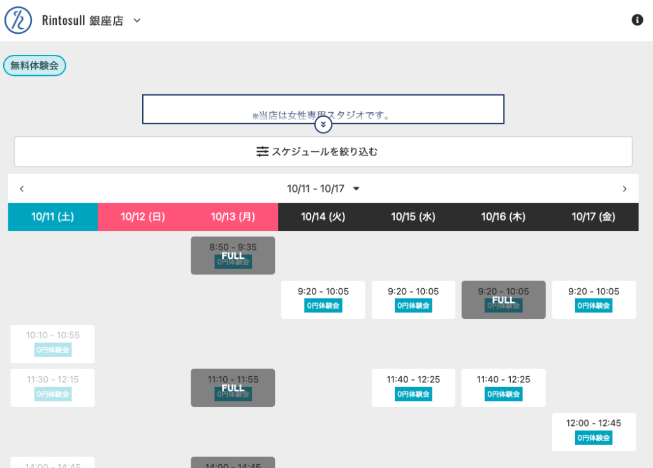Click スケジュールを絞り込む filter button

(x=323, y=152)
